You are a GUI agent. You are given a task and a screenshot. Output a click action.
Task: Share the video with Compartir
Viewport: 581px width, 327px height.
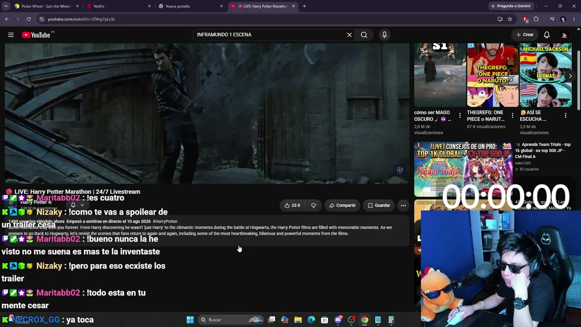point(342,205)
